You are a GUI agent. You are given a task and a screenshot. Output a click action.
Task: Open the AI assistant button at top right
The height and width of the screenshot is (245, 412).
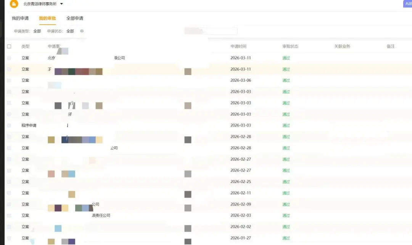pos(407,4)
